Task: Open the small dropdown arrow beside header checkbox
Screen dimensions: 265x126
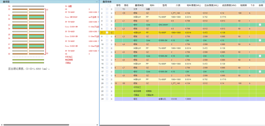Action: point(110,6)
